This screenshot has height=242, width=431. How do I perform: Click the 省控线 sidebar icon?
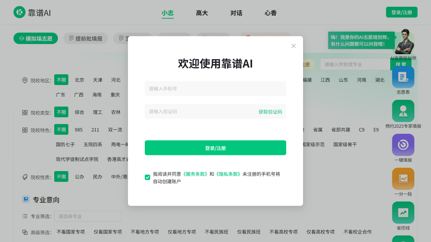(x=403, y=213)
